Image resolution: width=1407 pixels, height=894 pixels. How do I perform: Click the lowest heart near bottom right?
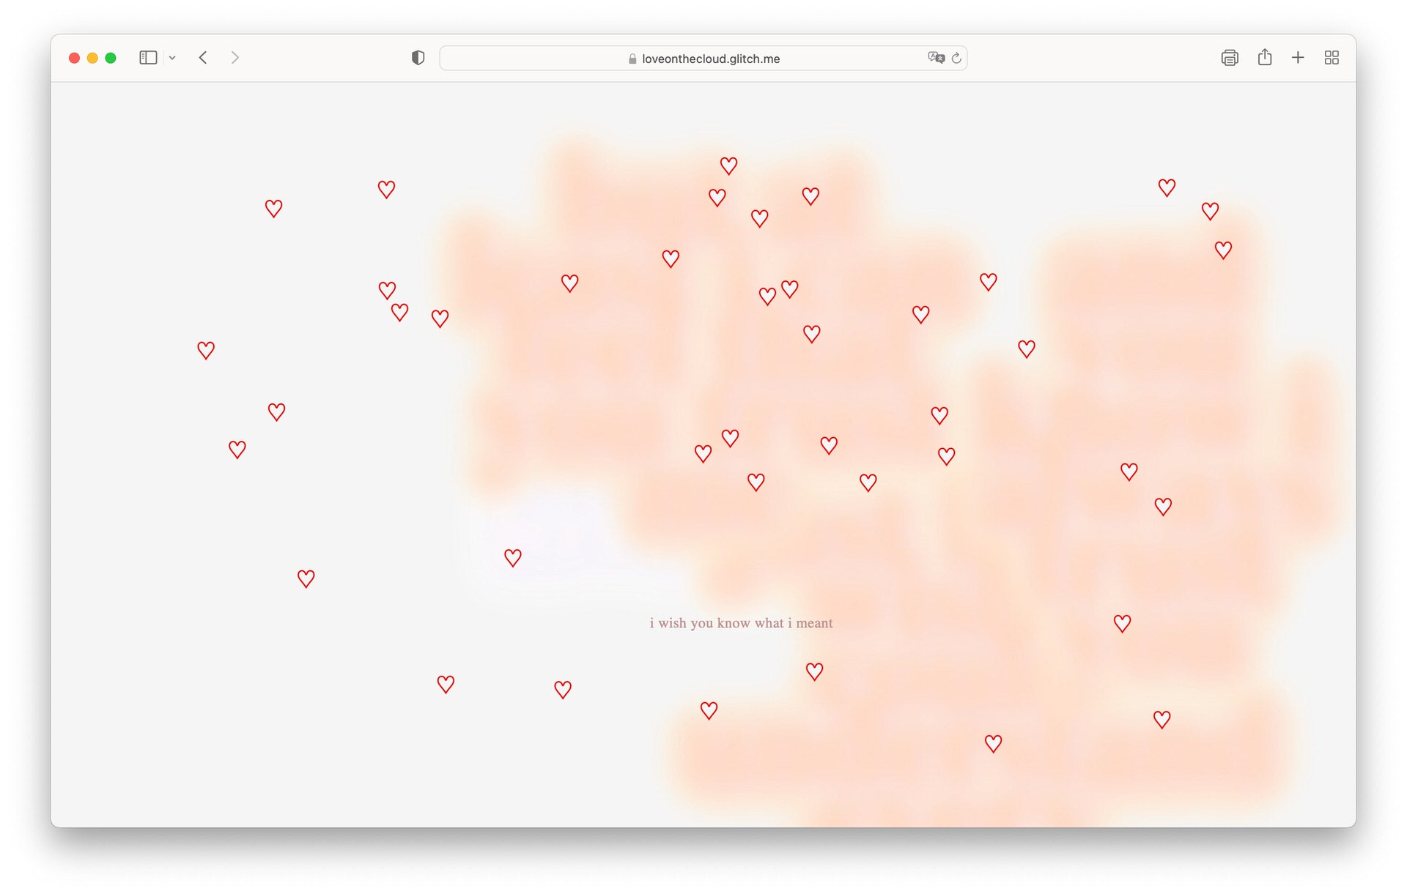coord(993,744)
